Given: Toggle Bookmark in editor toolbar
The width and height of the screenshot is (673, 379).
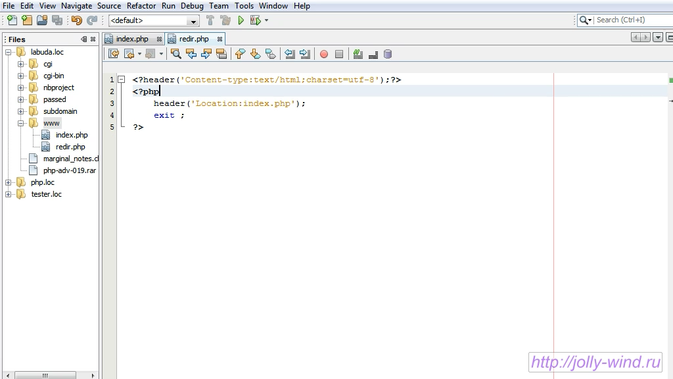Looking at the screenshot, I should click(x=271, y=54).
